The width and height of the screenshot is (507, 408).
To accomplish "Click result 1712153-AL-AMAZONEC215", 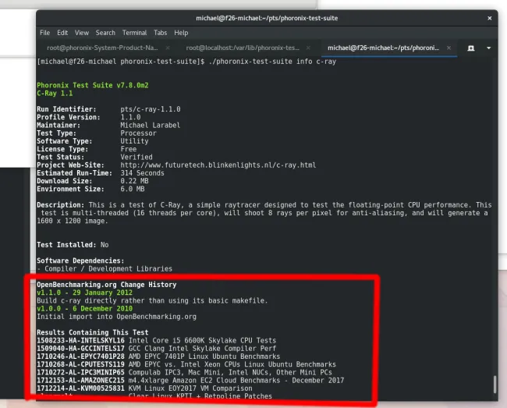I will point(80,380).
